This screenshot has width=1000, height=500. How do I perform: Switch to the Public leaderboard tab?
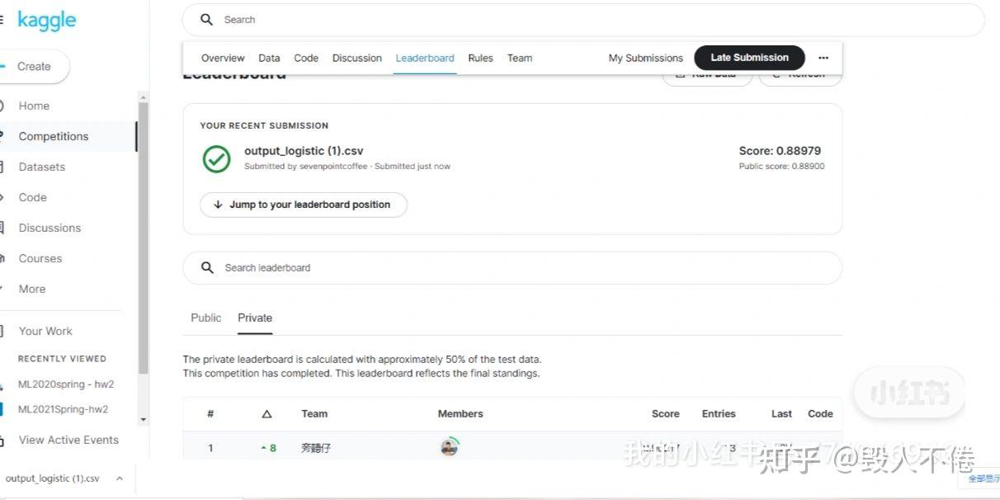205,318
